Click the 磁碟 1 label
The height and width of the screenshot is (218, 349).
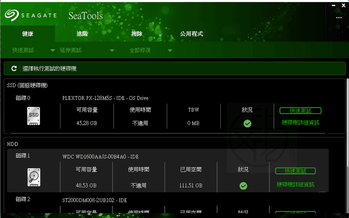23,156
